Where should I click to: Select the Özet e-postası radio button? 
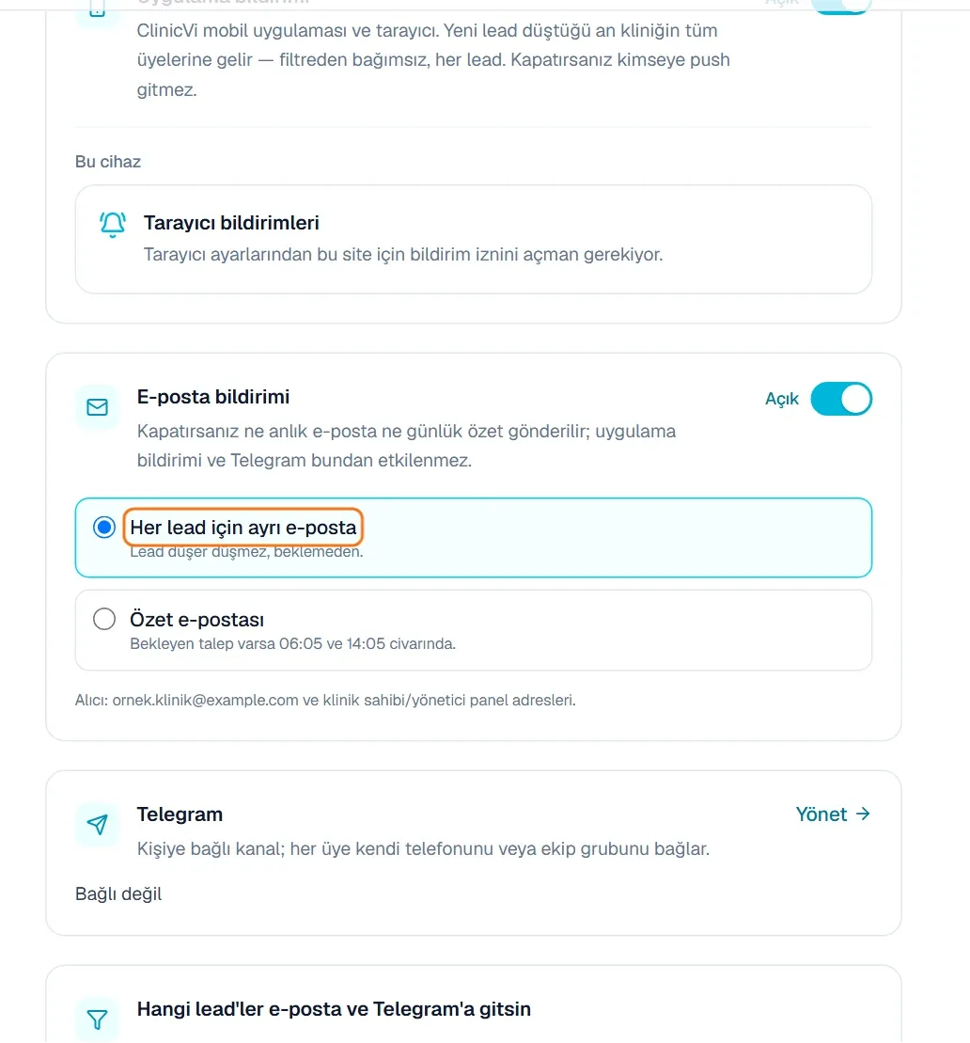click(103, 619)
